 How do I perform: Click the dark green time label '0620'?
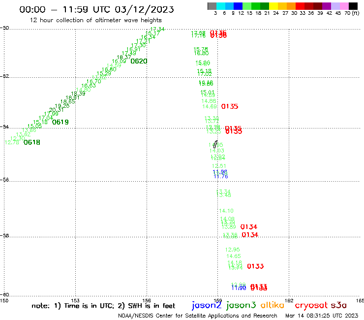coord(139,62)
